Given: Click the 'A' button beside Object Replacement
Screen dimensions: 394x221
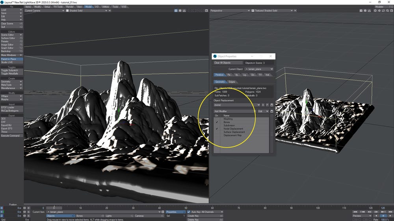Looking at the screenshot, I should pos(263,105).
